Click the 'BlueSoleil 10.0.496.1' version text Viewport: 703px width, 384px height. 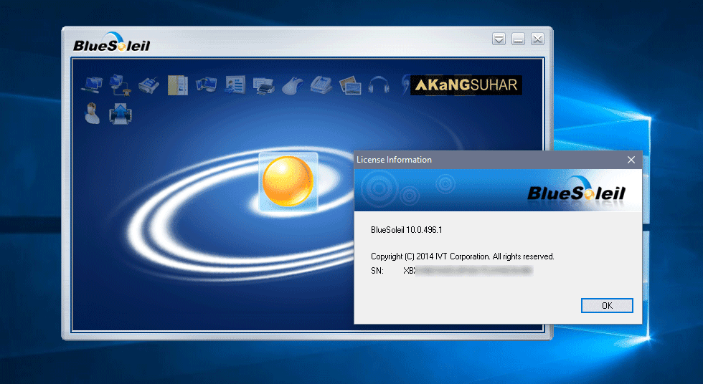pos(406,230)
